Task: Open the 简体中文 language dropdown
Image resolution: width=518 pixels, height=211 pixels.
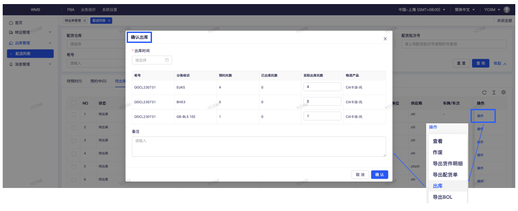Action: tap(465, 9)
